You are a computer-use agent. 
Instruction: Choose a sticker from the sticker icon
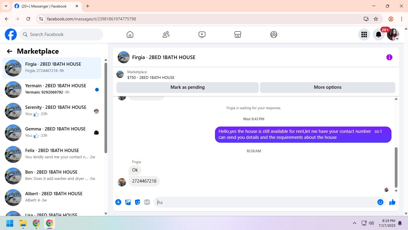click(138, 202)
